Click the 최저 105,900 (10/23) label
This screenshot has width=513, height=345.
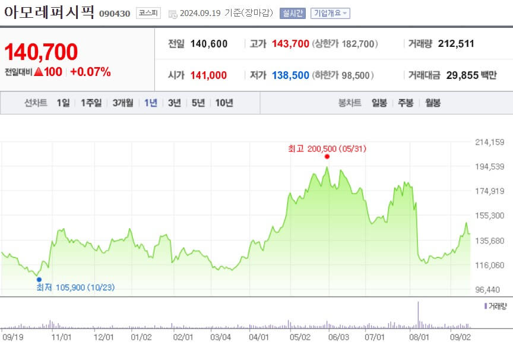[75, 287]
